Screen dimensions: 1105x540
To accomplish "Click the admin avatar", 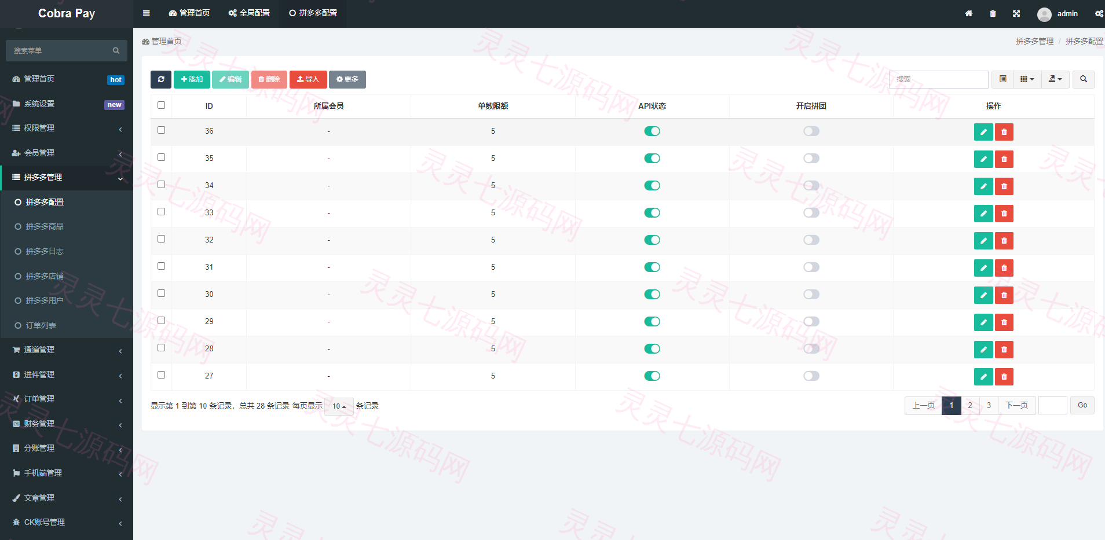I will coord(1044,14).
